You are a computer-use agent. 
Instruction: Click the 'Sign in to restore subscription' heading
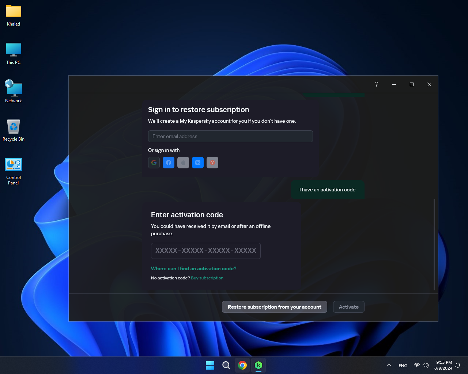[199, 110]
